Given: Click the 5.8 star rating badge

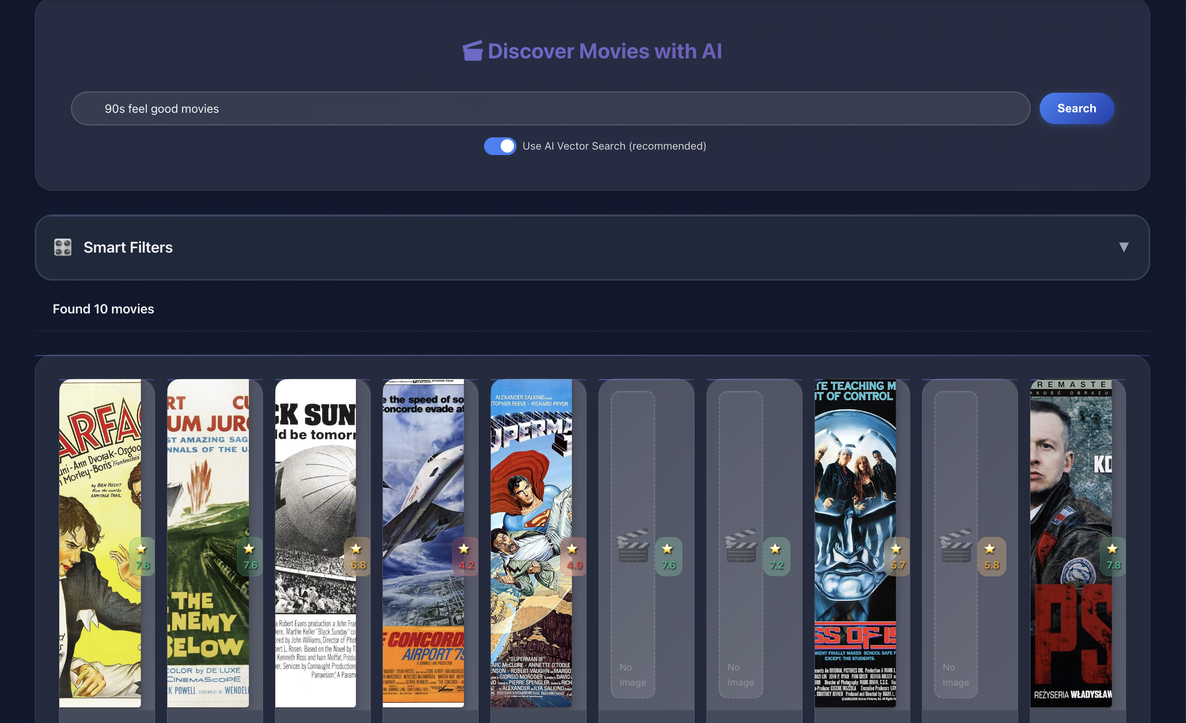Looking at the screenshot, I should point(991,557).
